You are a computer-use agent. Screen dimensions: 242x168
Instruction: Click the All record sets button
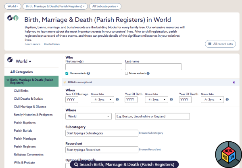[x=220, y=44]
